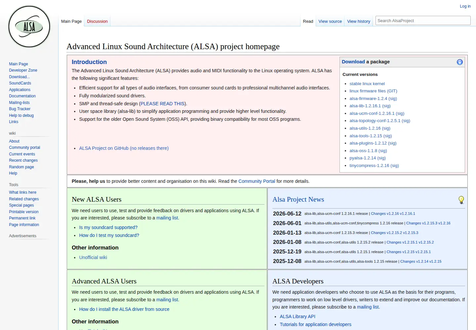The image size is (476, 330).
Task: Click the Log in link
Action: pos(465,6)
